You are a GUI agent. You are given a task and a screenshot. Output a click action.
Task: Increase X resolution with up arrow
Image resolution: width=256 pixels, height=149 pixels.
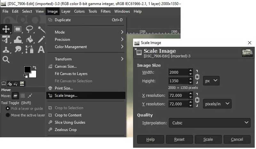pos(190,93)
